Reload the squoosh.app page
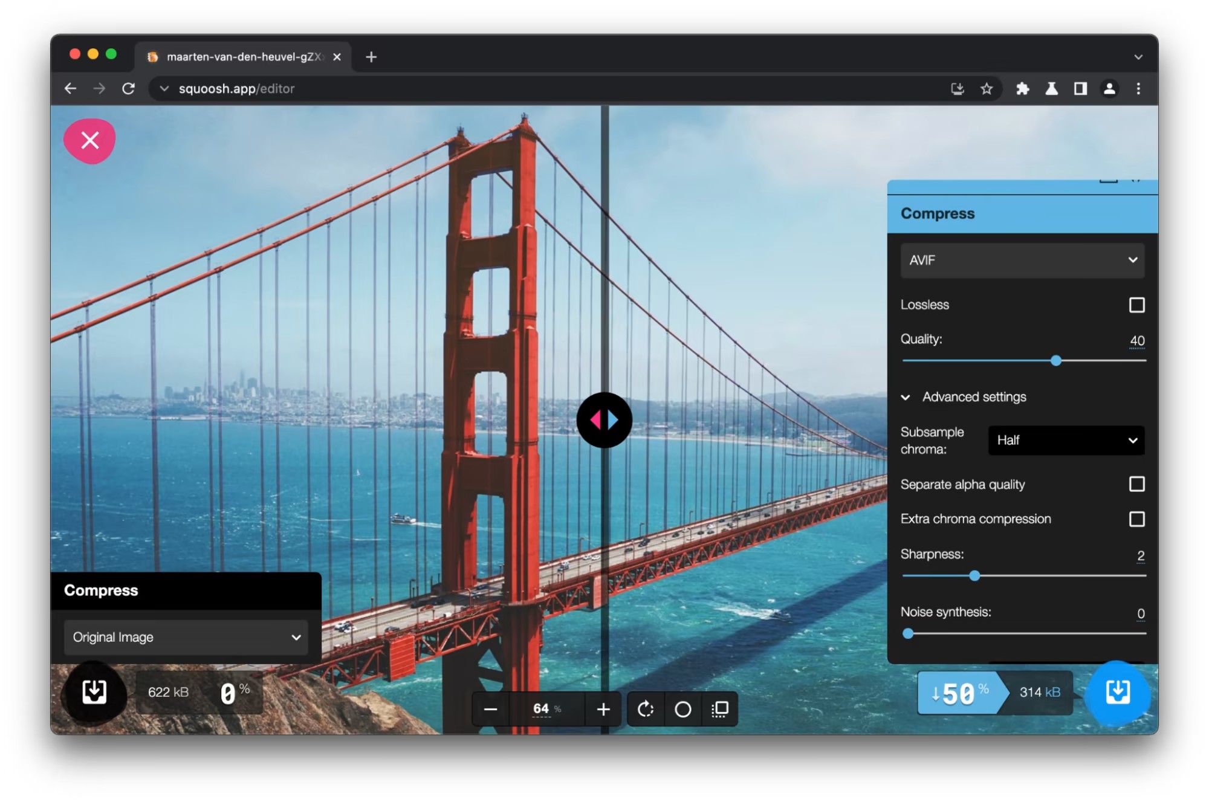This screenshot has height=802, width=1209. click(x=128, y=89)
